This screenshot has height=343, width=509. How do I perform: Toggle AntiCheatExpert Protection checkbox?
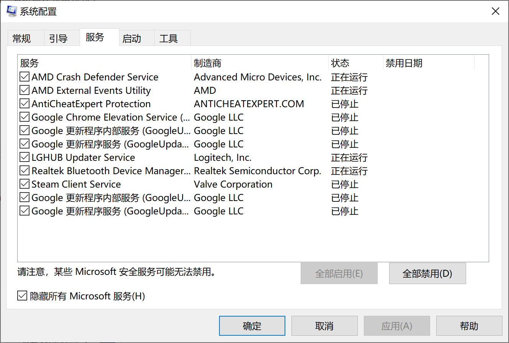[25, 104]
